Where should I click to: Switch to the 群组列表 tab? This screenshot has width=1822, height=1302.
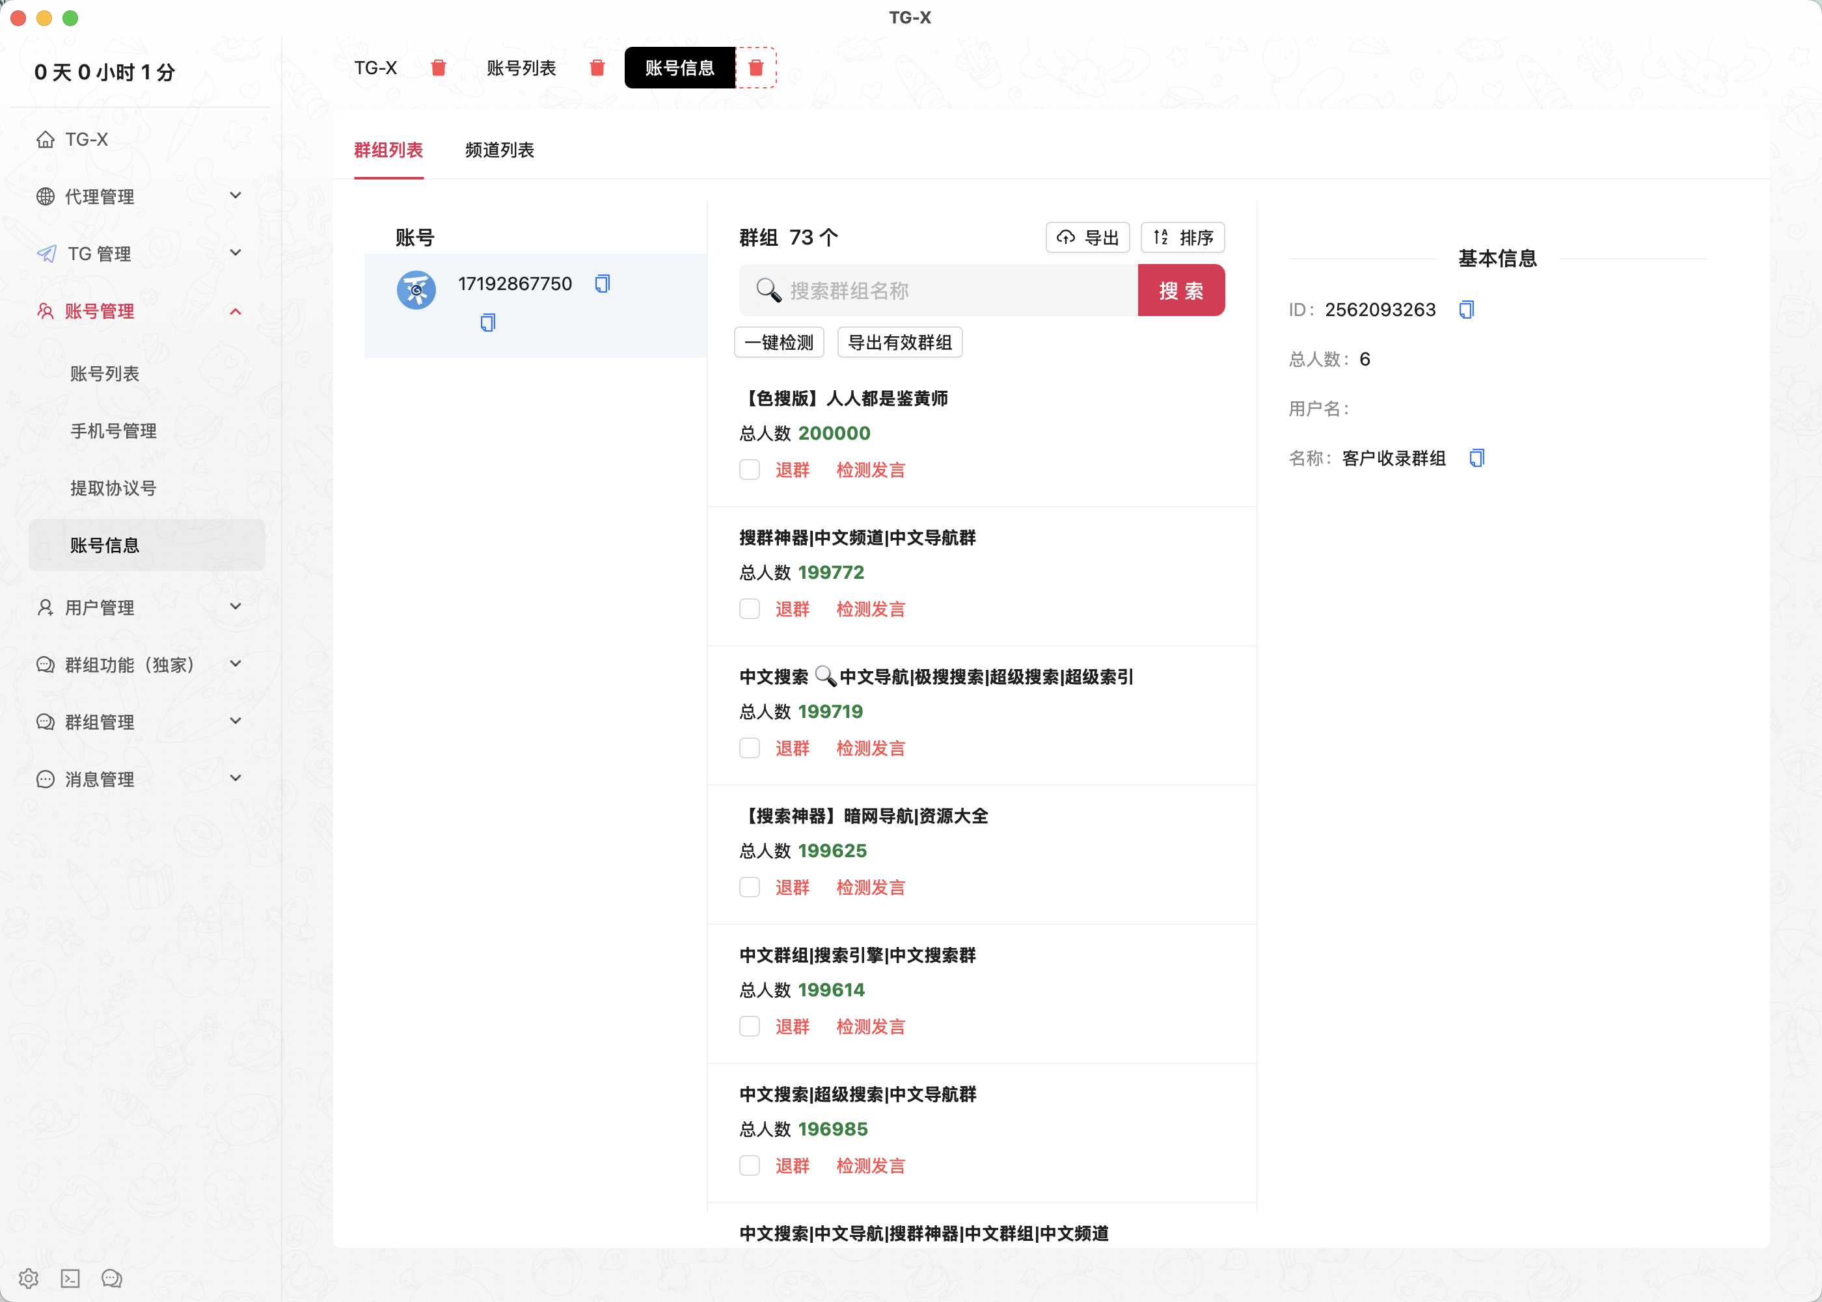click(389, 150)
